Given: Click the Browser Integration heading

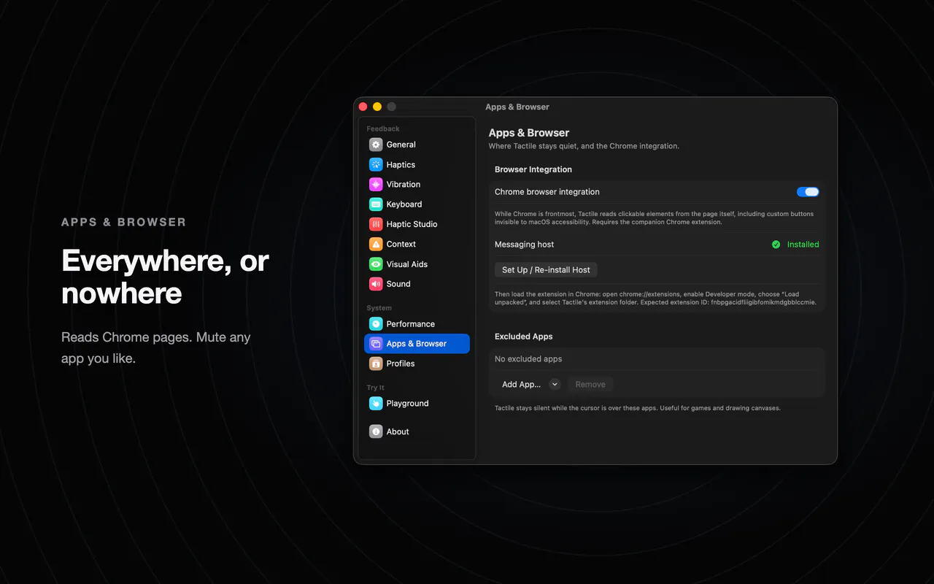Looking at the screenshot, I should tap(533, 169).
